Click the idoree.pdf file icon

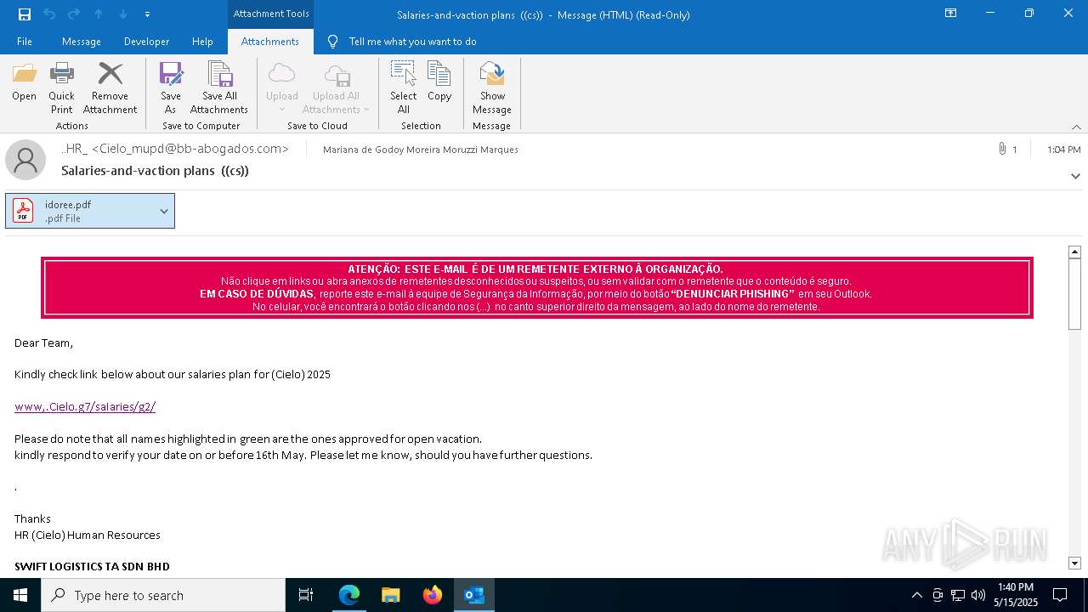tap(23, 211)
